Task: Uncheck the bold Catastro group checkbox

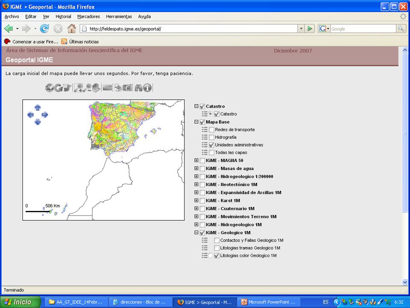Action: coord(202,107)
